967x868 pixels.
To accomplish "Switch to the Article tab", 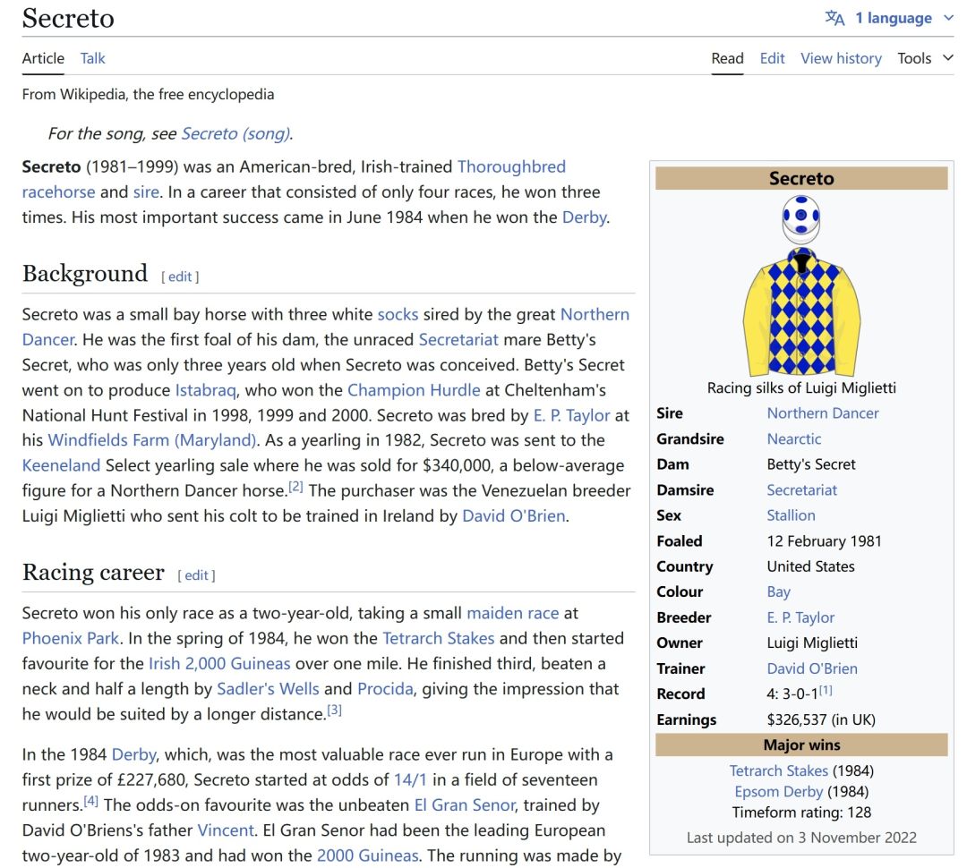I will click(43, 58).
